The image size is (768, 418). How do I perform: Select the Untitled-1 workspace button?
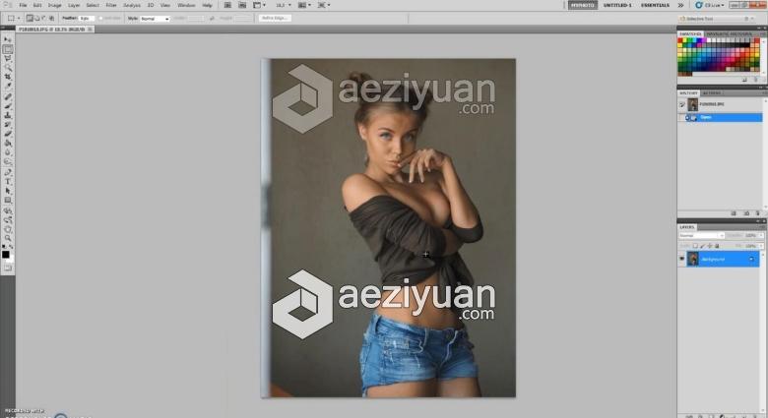pyautogui.click(x=617, y=5)
